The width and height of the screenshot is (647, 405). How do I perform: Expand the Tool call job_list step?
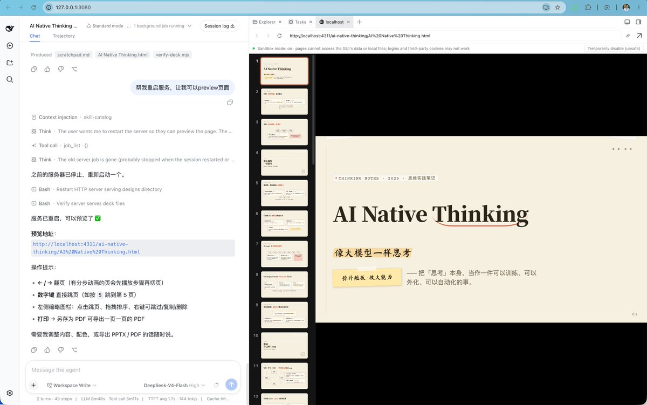coord(60,146)
